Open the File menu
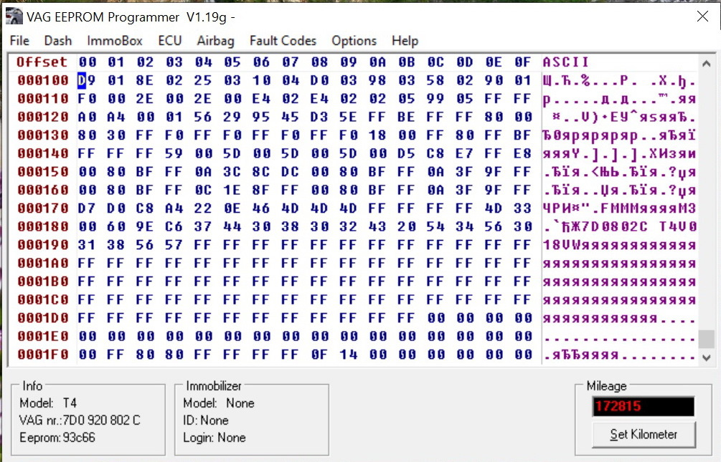 pyautogui.click(x=19, y=41)
